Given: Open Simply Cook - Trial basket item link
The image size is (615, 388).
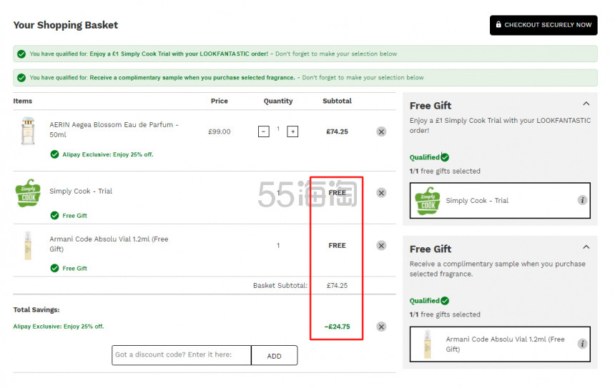Looking at the screenshot, I should coord(81,191).
